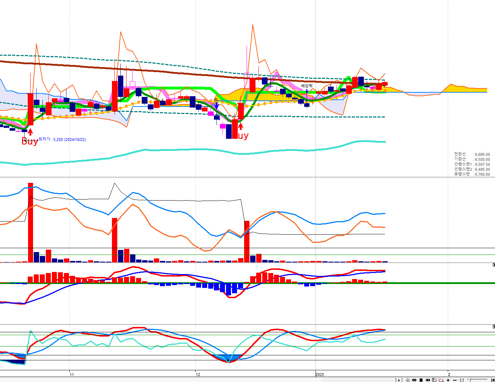Jump to chart end using far-right bar-arrow icon
The width and height of the screenshot is (495, 382).
click(x=493, y=380)
